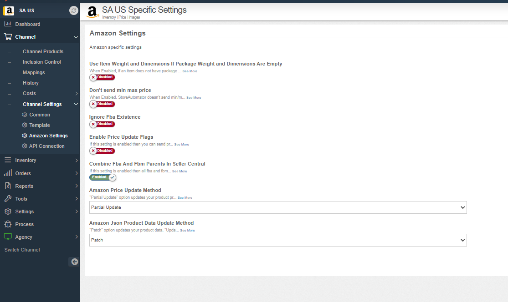Turn on Enable Price Update Flags switch
Screen dimensions: 508x302
[x=102, y=151]
